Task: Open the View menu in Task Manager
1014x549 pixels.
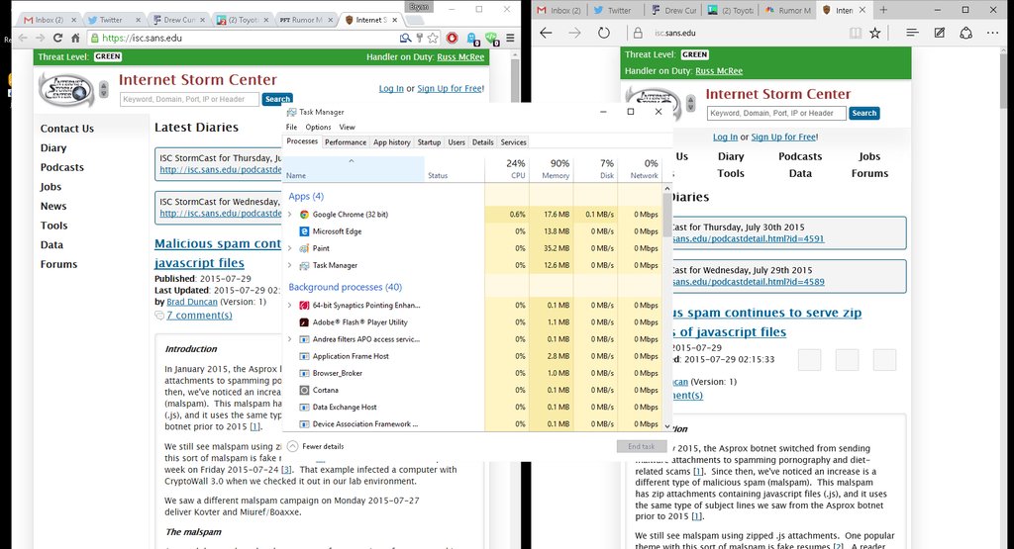Action: (348, 128)
